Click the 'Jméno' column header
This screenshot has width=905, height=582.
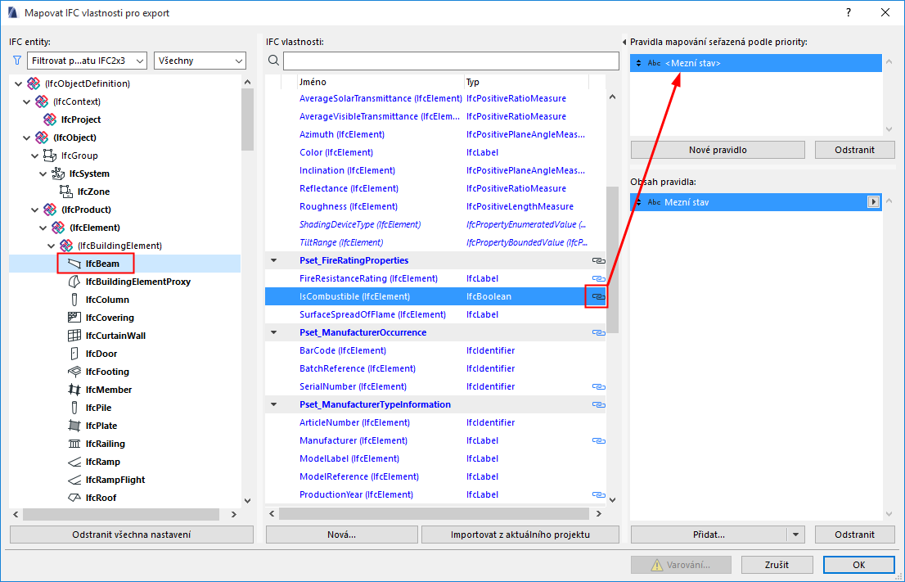pos(381,82)
